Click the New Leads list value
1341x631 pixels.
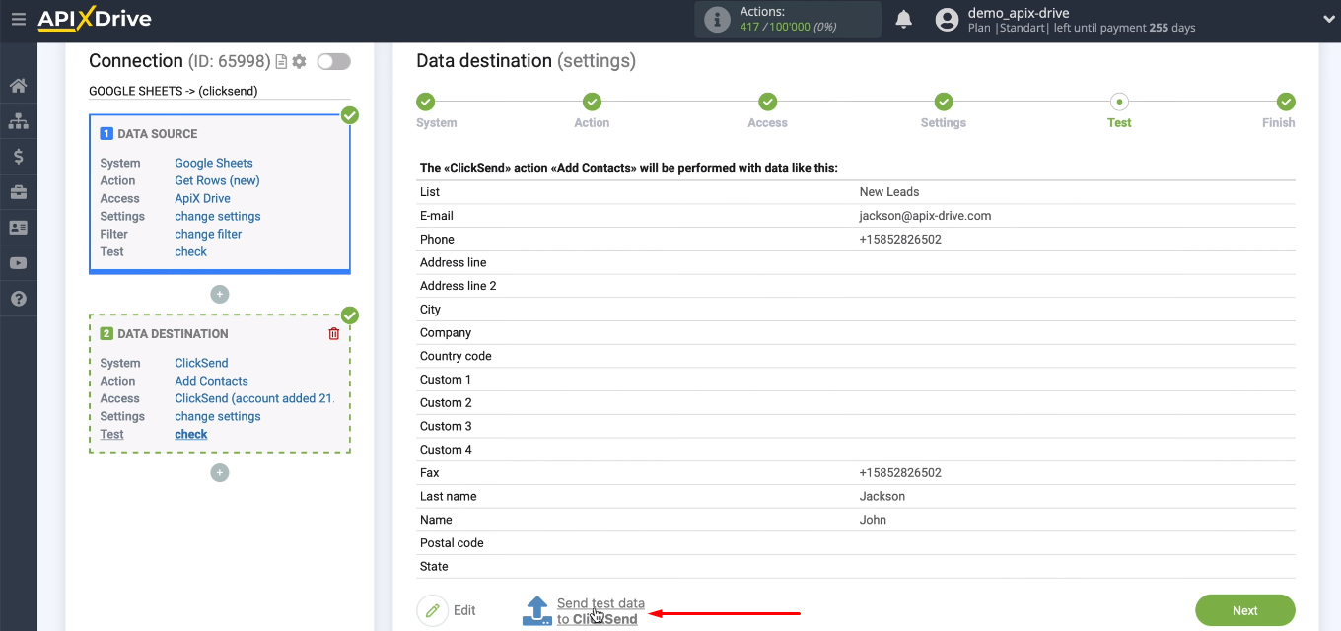[x=889, y=192]
